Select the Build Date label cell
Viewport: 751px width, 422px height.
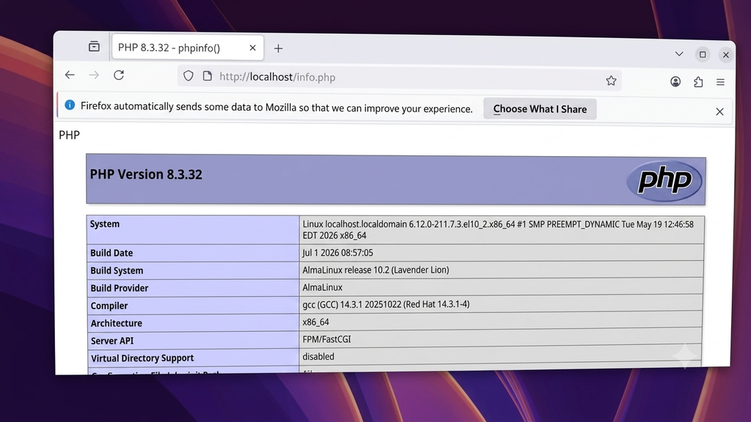click(193, 253)
